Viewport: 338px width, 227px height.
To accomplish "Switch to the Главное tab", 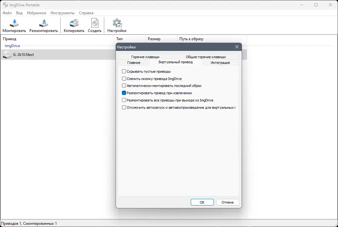I will (134, 63).
